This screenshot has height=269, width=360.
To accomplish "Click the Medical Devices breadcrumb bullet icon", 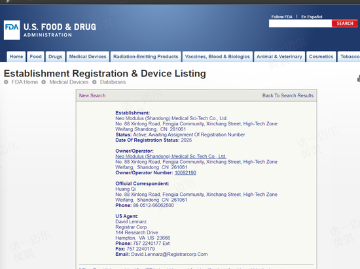I will [x=44, y=82].
